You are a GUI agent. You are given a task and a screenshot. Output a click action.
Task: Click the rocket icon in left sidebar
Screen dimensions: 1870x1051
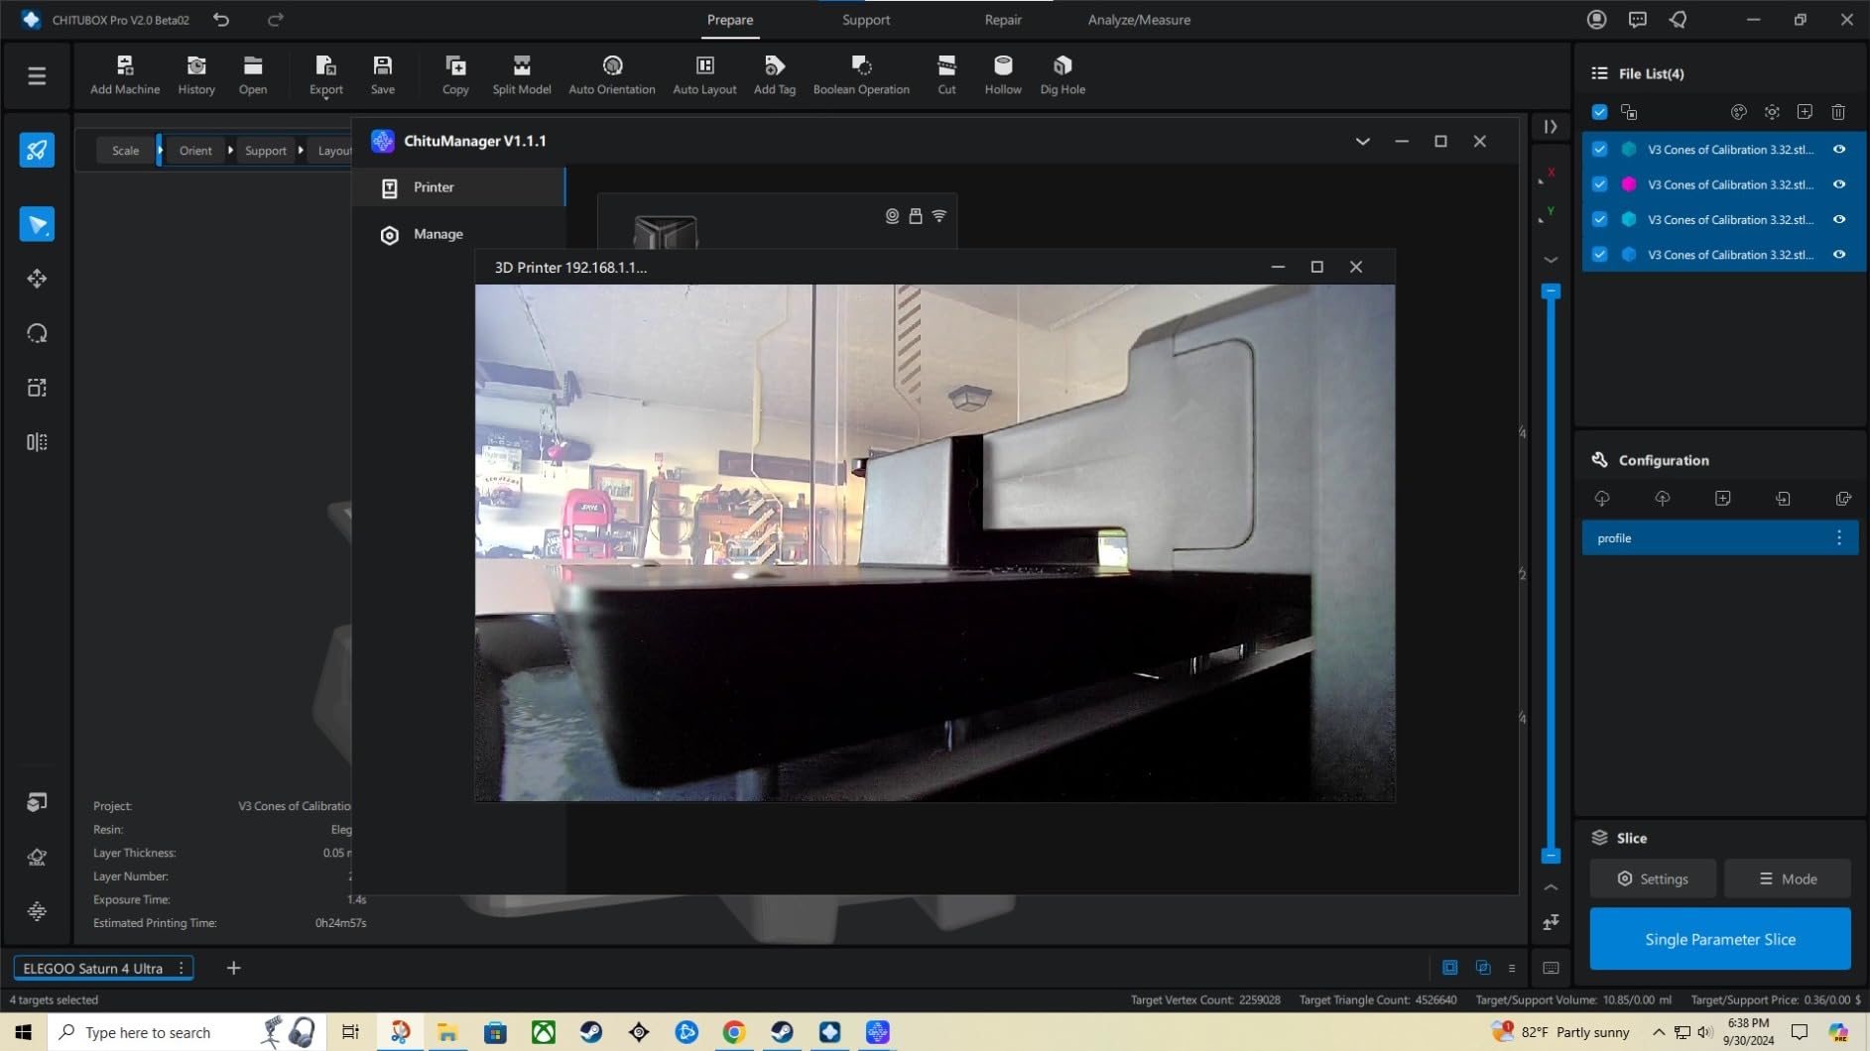click(x=37, y=151)
